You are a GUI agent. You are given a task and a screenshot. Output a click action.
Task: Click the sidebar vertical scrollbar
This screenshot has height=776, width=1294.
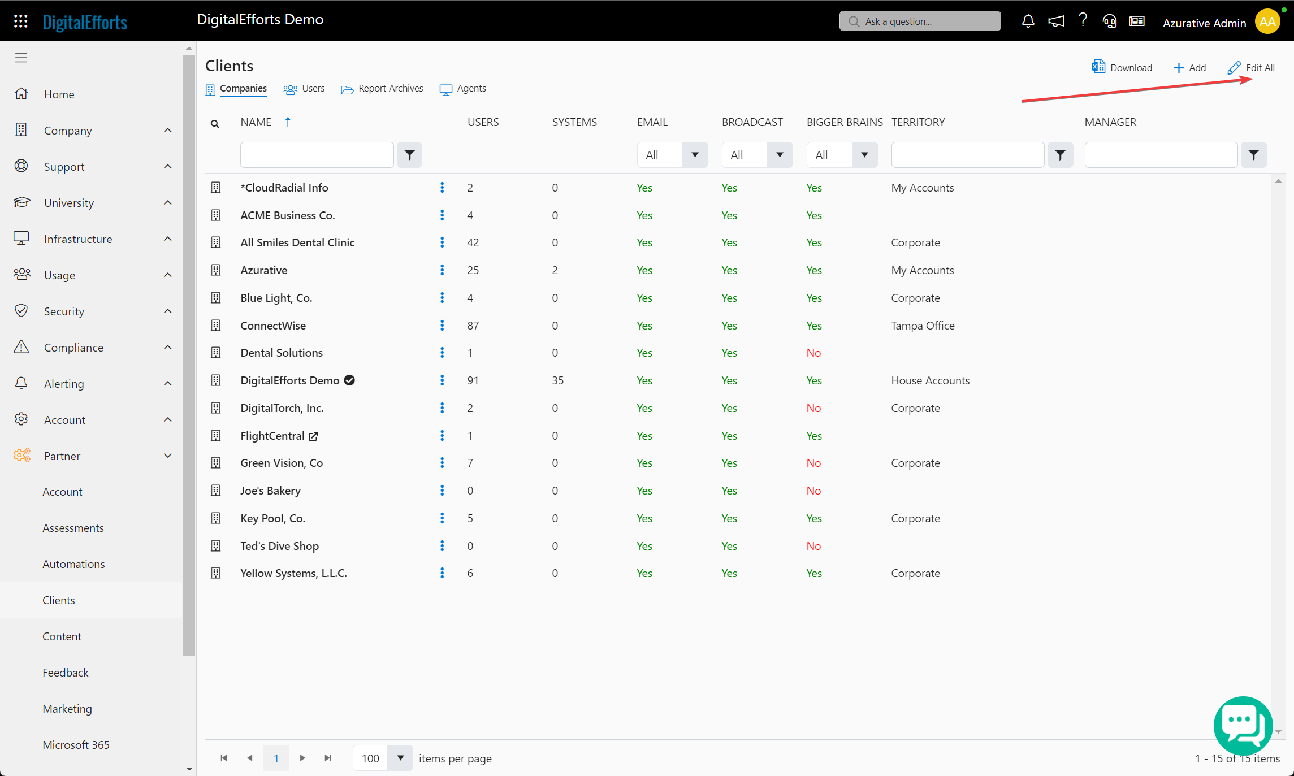189,355
